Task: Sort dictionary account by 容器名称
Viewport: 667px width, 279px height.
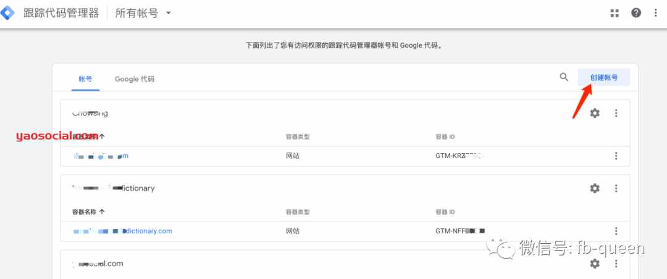Action: tap(88, 211)
